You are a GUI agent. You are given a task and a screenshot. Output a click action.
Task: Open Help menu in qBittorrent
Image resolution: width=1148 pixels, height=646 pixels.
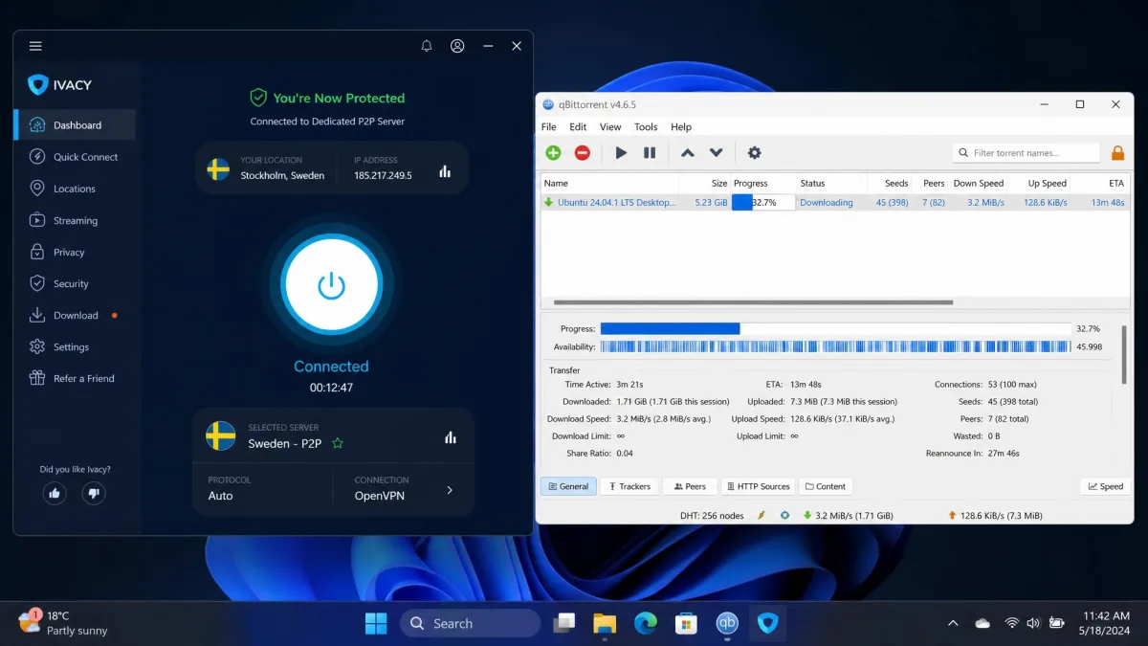pos(681,127)
